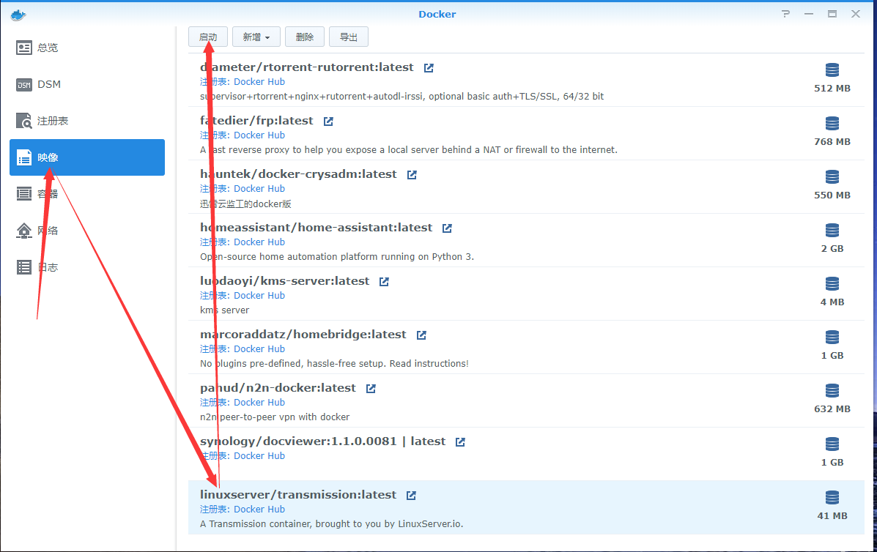The height and width of the screenshot is (552, 877).
Task: Open Docker Hub link under marcoraddatz/homebridge
Action: pyautogui.click(x=259, y=349)
